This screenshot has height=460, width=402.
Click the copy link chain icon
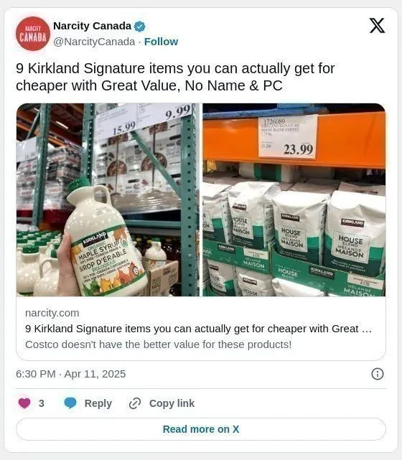coord(135,403)
